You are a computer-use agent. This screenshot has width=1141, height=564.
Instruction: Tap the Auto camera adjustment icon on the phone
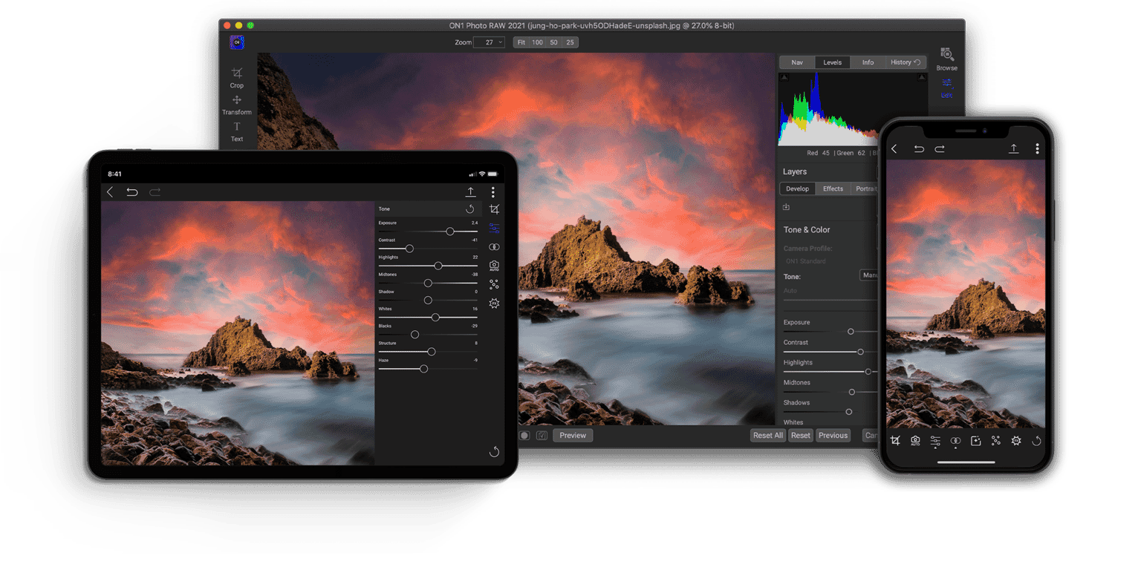[915, 441]
